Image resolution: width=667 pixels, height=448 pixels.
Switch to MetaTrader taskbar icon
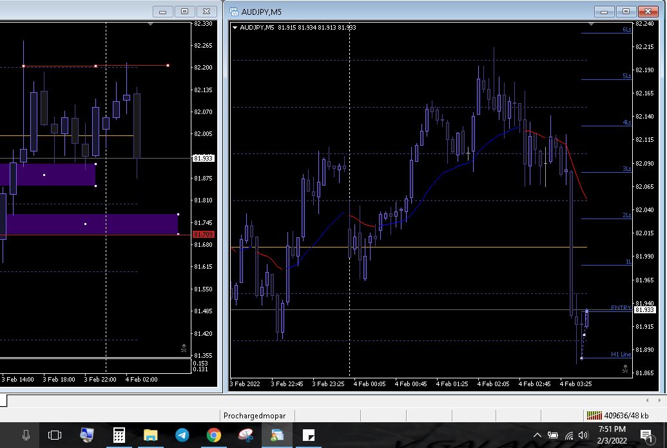coord(277,435)
